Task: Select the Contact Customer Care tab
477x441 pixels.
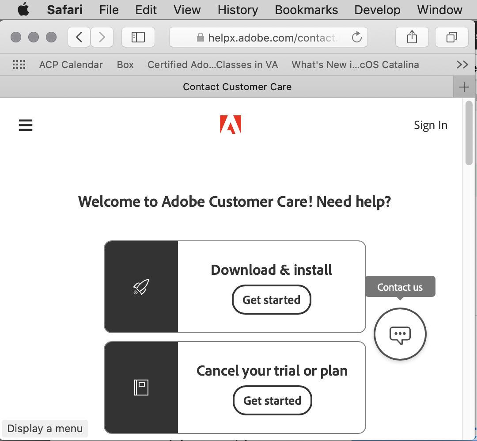Action: click(x=237, y=87)
